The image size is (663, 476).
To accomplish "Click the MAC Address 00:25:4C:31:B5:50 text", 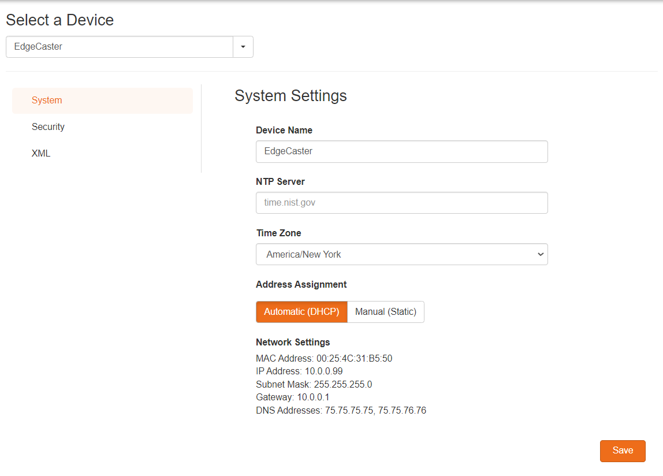I will (x=324, y=358).
